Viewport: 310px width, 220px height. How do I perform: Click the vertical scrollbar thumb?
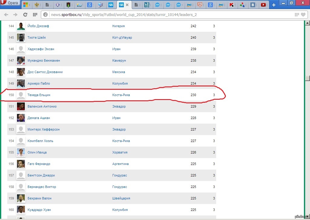tap(308, 78)
